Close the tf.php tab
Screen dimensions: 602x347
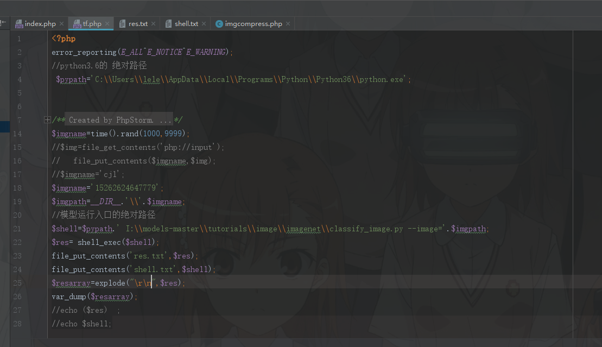point(107,24)
